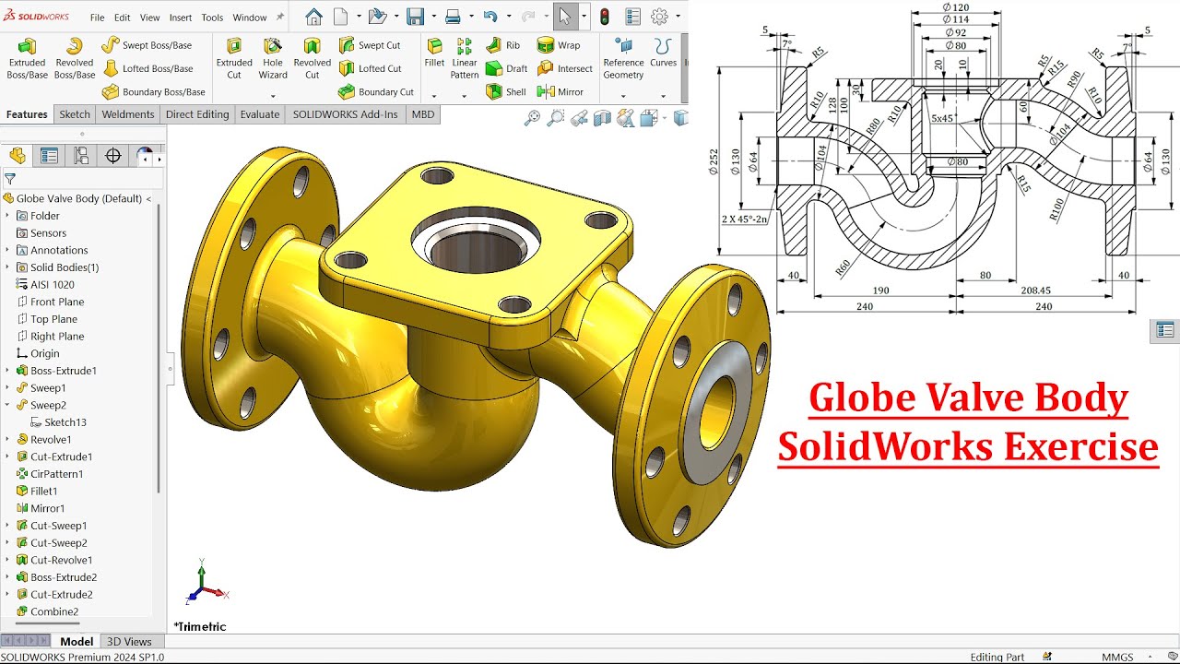Select the CirPattern1 feature
The image size is (1180, 664).
coord(50,474)
